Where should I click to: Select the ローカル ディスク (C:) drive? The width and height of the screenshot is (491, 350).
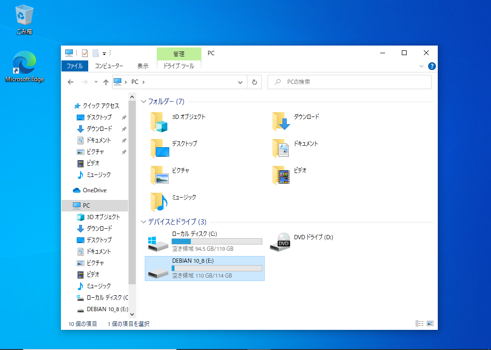pyautogui.click(x=204, y=242)
